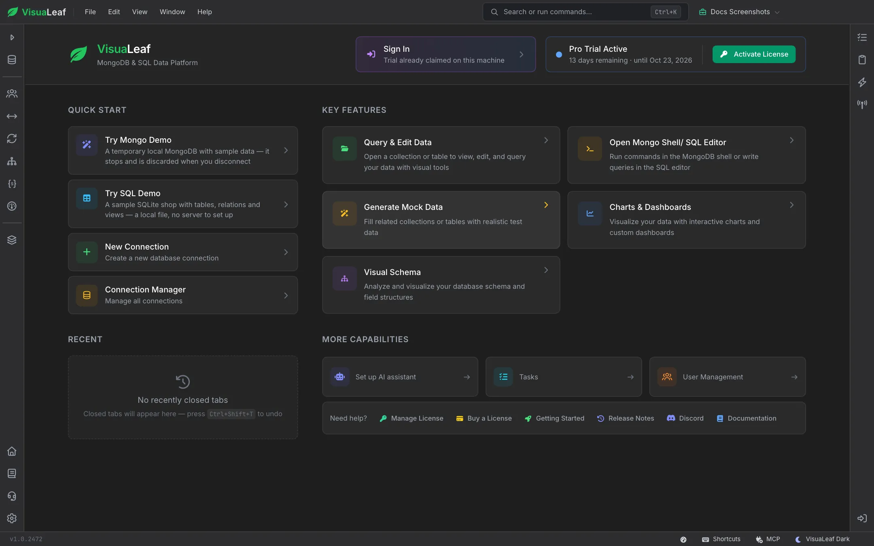Click the lightning bolt right panel icon
The image size is (874, 546).
[862, 82]
